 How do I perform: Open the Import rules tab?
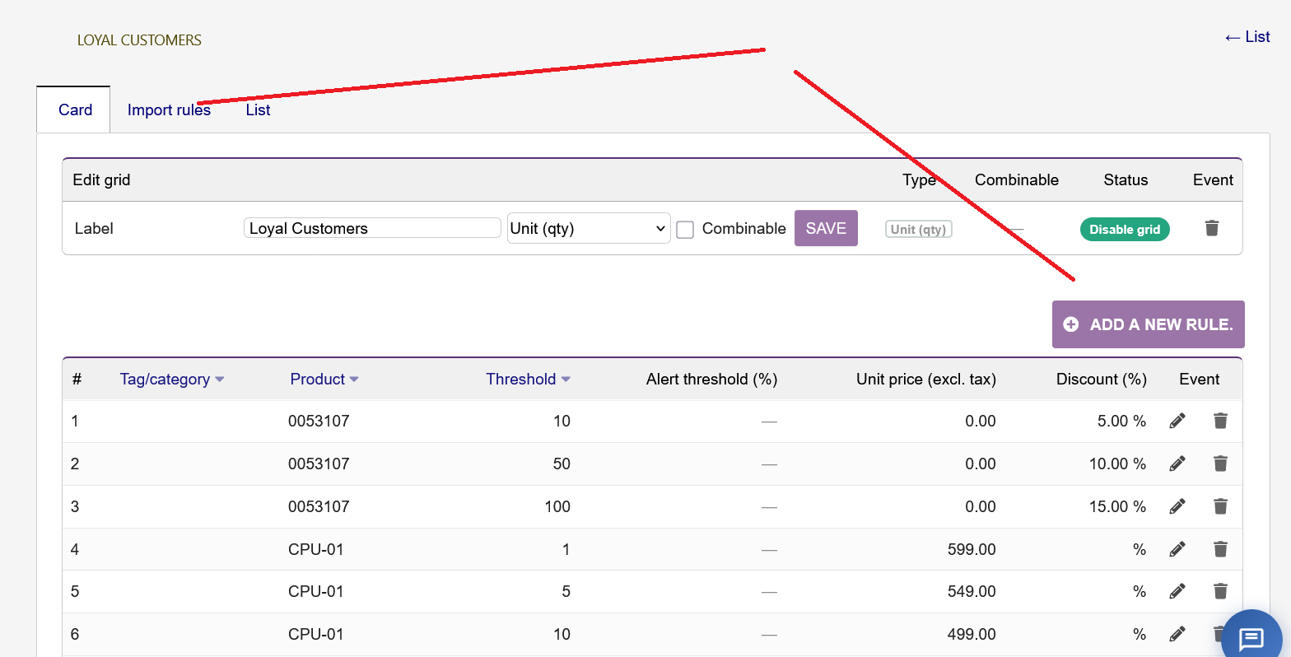tap(169, 110)
